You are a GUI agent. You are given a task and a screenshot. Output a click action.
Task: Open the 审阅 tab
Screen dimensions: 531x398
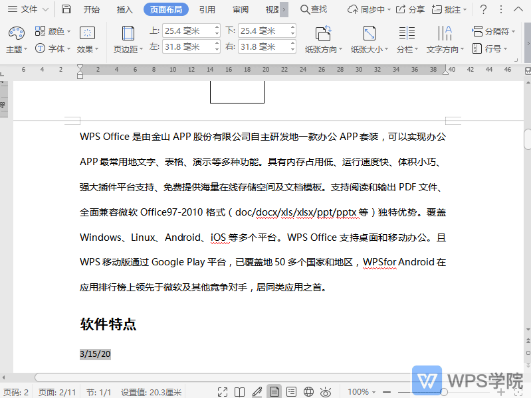coord(241,9)
